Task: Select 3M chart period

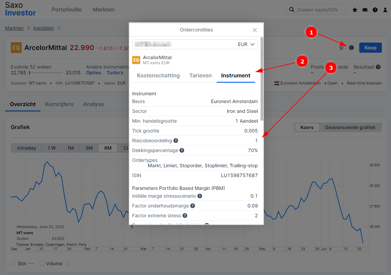Action: (x=89, y=148)
